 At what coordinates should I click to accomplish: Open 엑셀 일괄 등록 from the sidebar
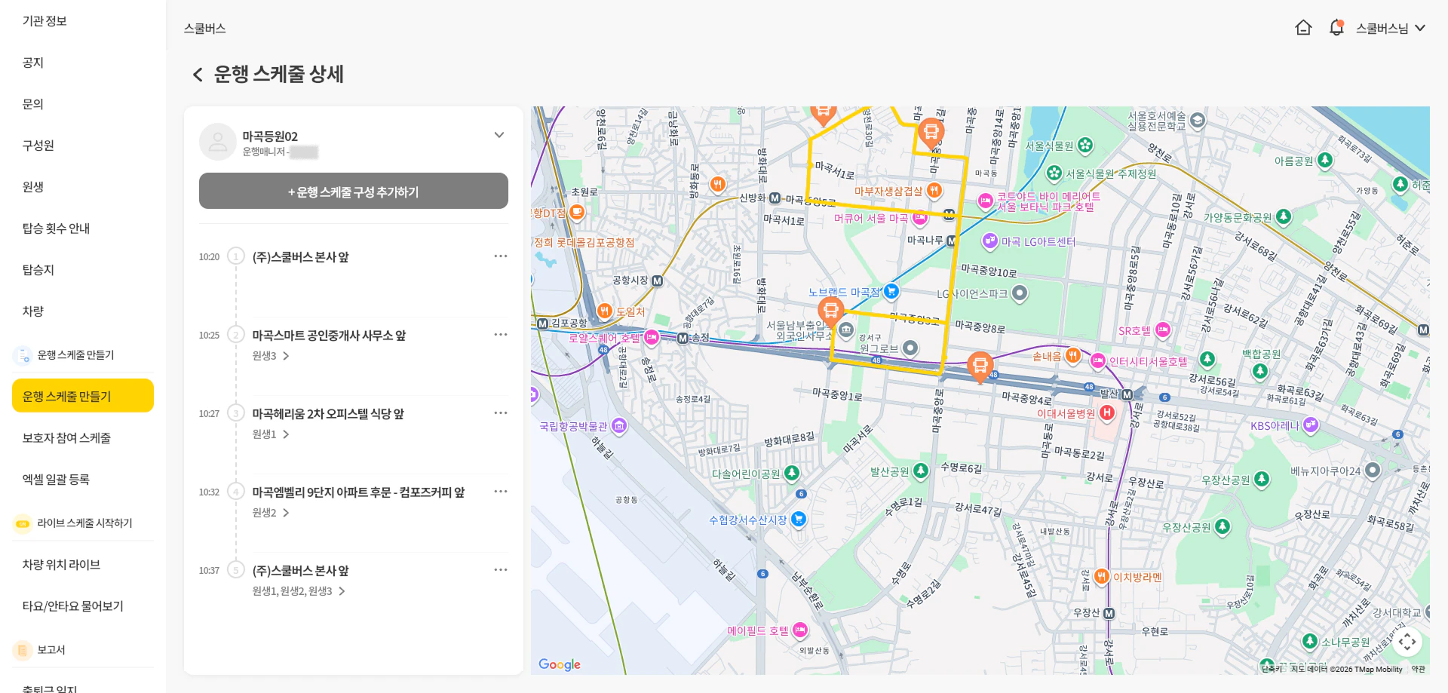point(56,479)
